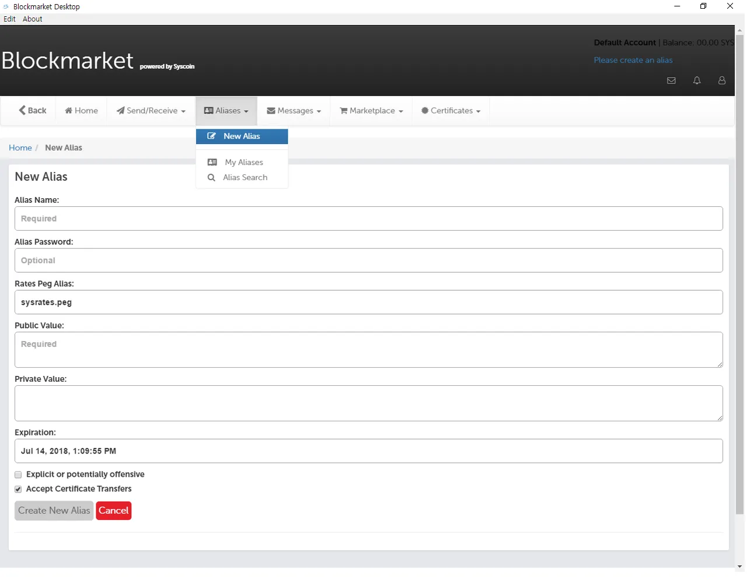Click the vertical page scrollbar
Viewport: 747px width, 577px height.
(740, 274)
